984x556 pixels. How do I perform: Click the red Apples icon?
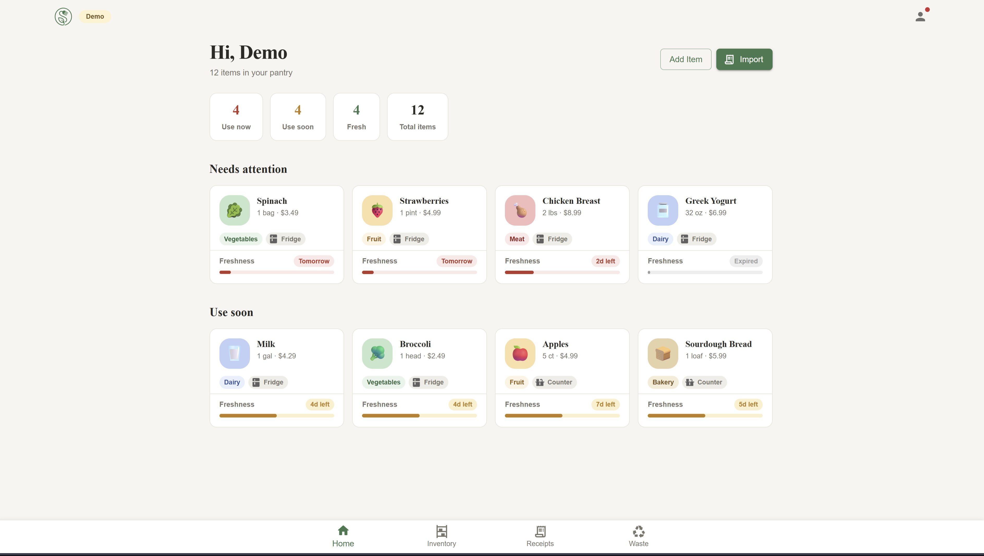(520, 354)
